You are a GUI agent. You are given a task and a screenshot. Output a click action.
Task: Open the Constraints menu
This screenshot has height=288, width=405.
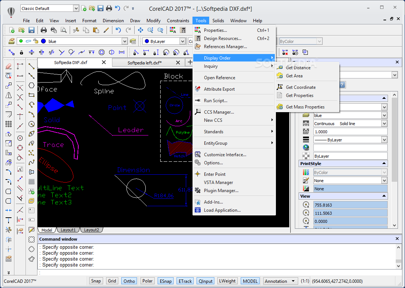178,21
